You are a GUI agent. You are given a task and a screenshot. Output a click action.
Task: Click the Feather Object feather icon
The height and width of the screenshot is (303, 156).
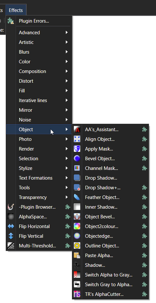coord(77,197)
